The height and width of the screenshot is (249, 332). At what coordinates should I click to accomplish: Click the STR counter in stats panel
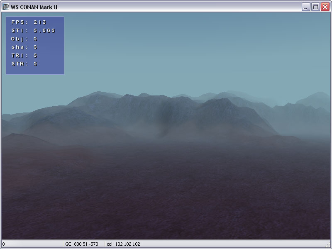tap(24, 64)
